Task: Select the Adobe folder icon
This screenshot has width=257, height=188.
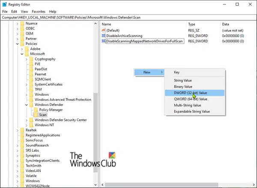Action: coord(27,49)
